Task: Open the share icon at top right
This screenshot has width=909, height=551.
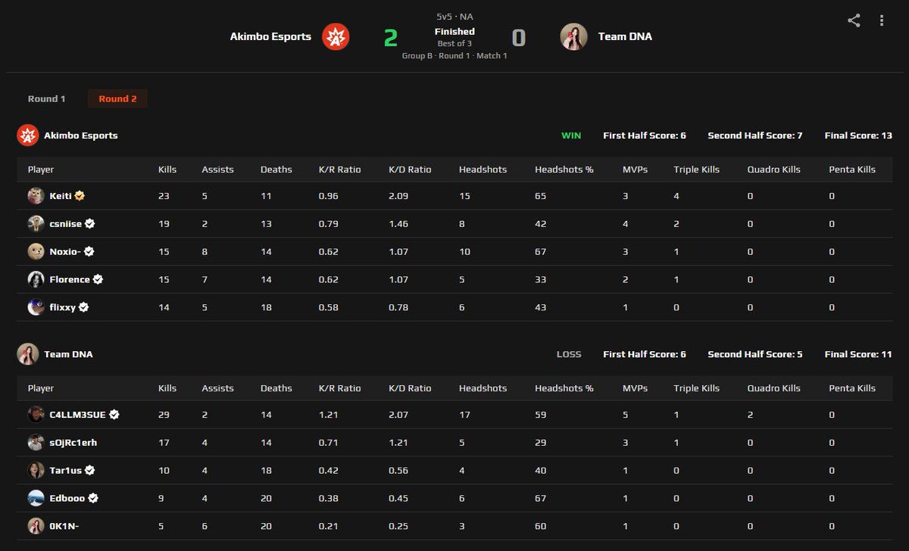Action: tap(854, 20)
